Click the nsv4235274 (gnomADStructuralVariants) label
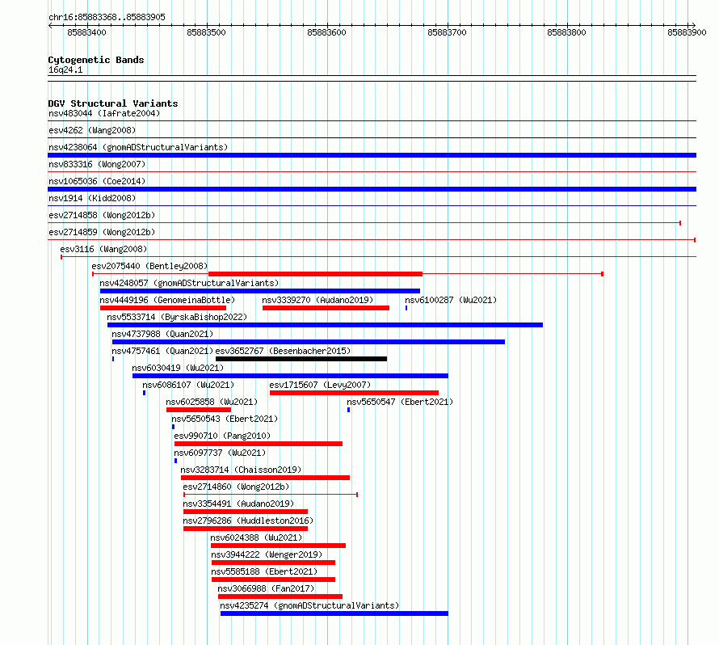Image resolution: width=719 pixels, height=645 pixels. pos(309,605)
